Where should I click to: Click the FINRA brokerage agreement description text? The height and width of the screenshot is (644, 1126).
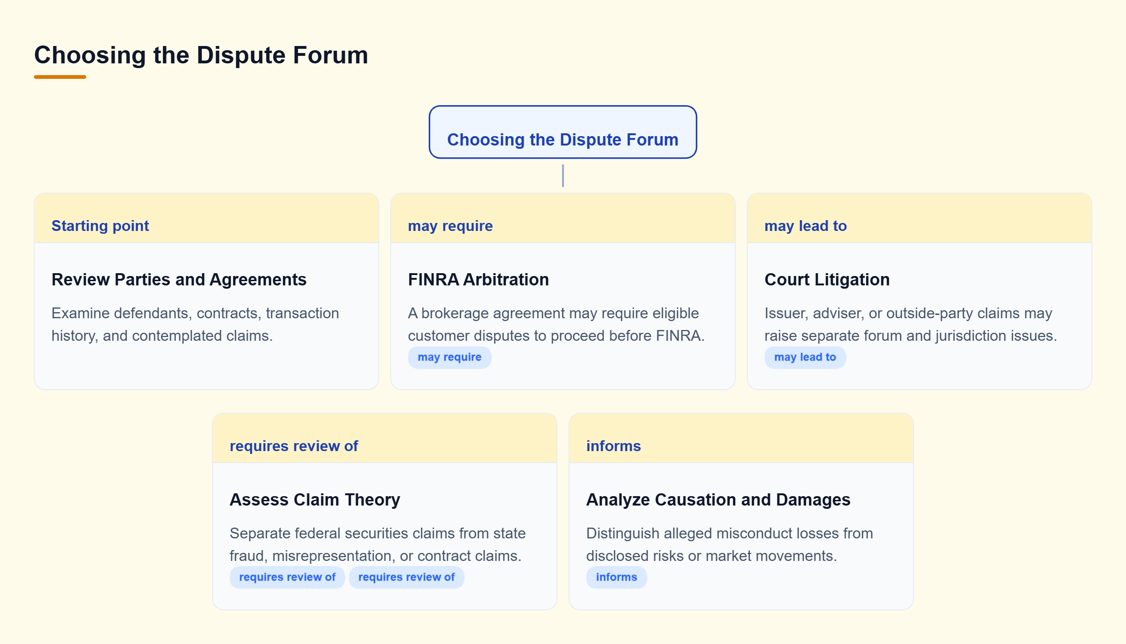pyautogui.click(x=556, y=324)
